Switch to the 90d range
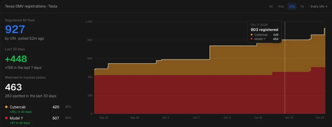Screen dimensions: 332x127 [281, 6]
